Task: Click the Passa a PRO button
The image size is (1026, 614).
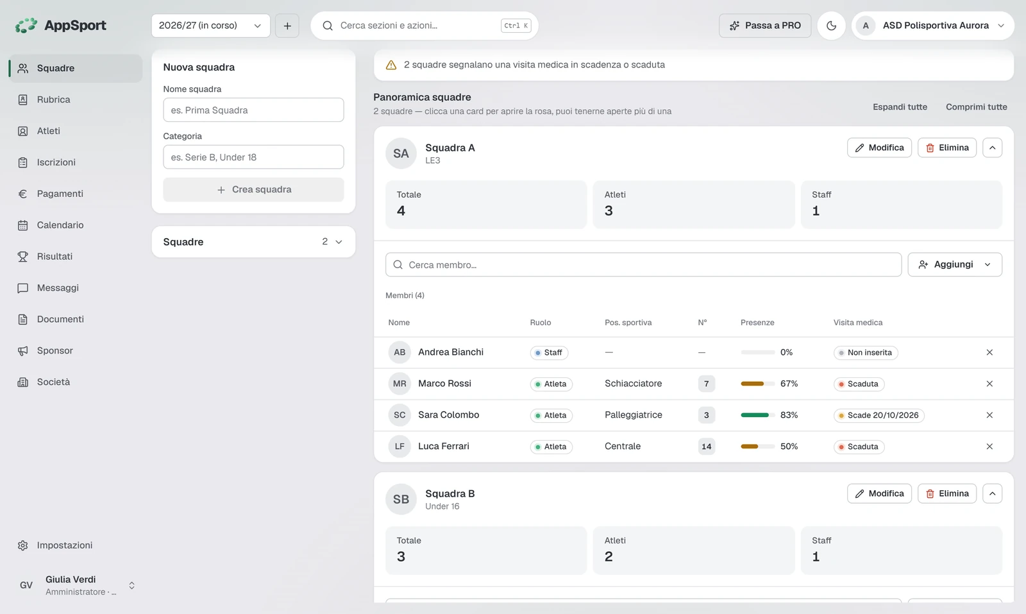Action: tap(765, 26)
